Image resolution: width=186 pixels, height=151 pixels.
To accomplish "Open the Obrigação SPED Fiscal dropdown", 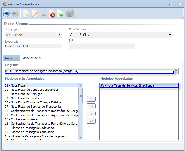I will click(59, 35).
